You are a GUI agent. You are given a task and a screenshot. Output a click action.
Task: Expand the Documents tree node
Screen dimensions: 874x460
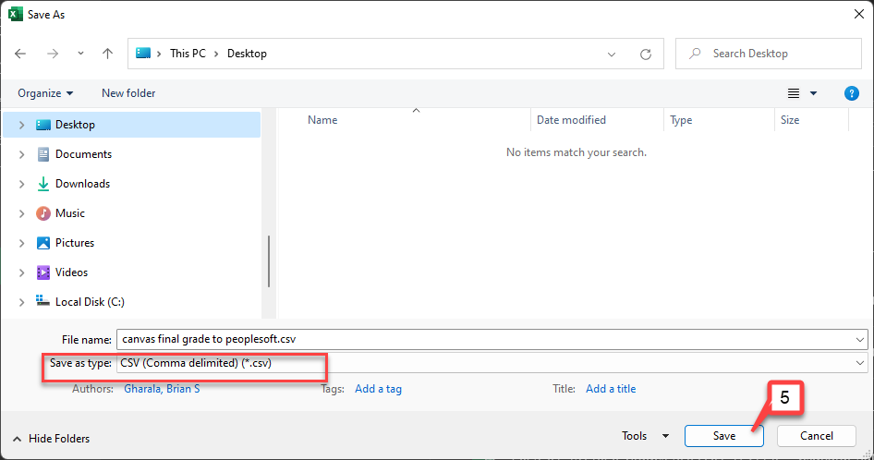click(x=22, y=154)
